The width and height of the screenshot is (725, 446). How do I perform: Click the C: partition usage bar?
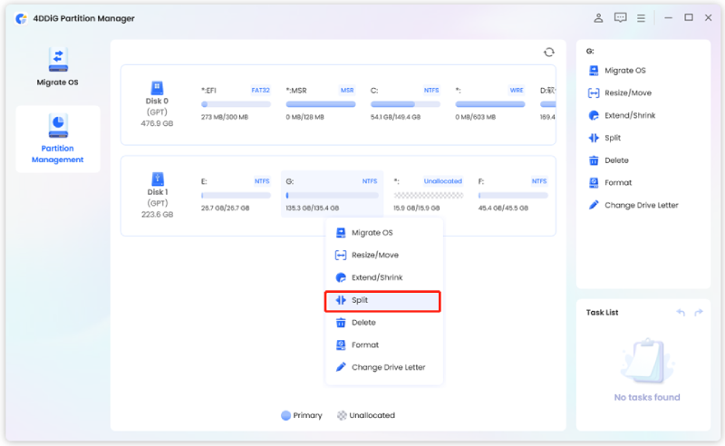coord(405,104)
